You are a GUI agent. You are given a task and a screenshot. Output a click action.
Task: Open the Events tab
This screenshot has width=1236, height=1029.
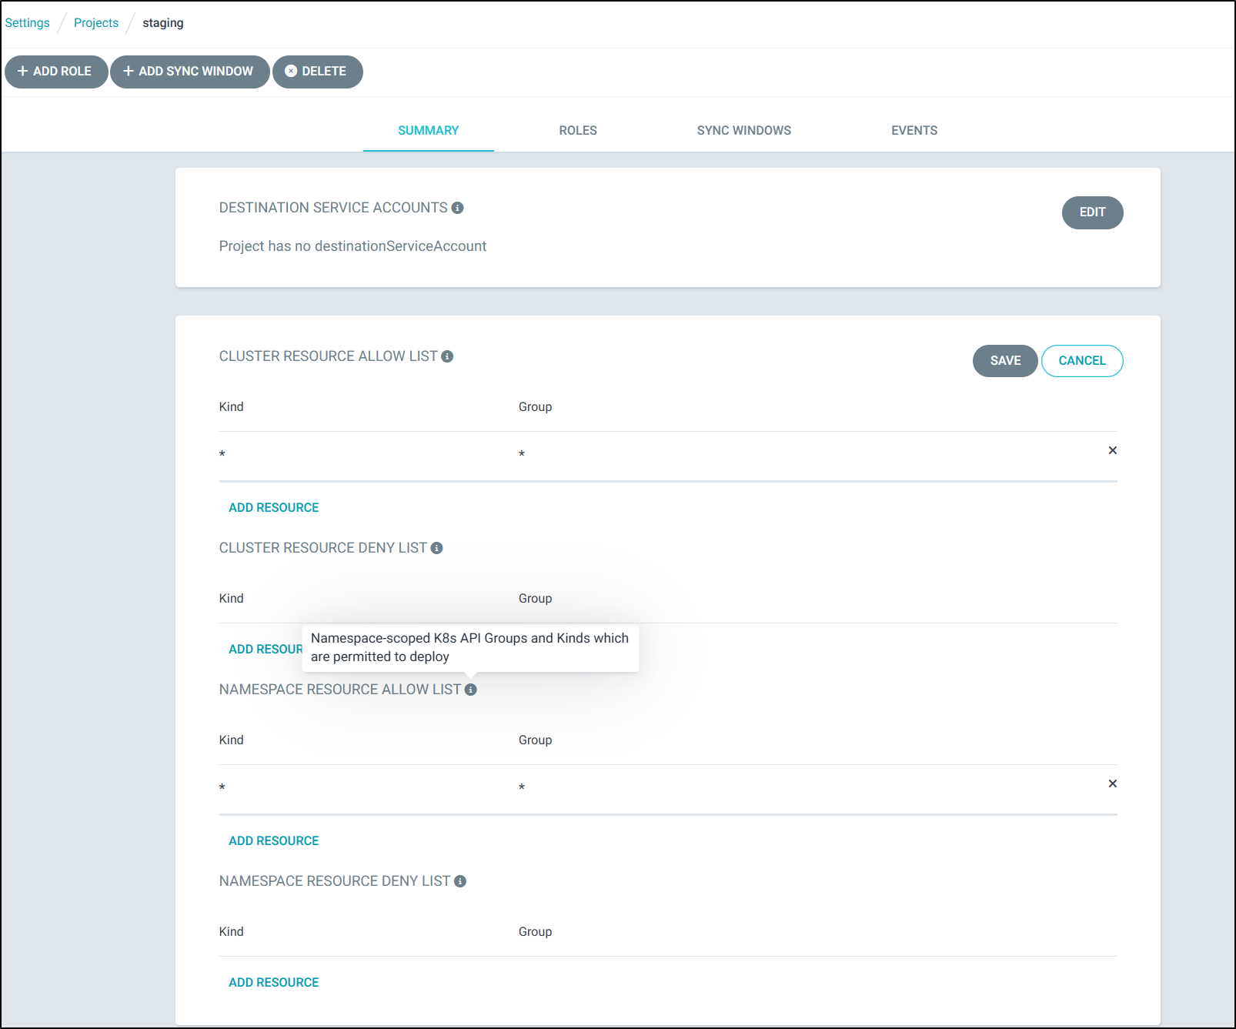914,131
